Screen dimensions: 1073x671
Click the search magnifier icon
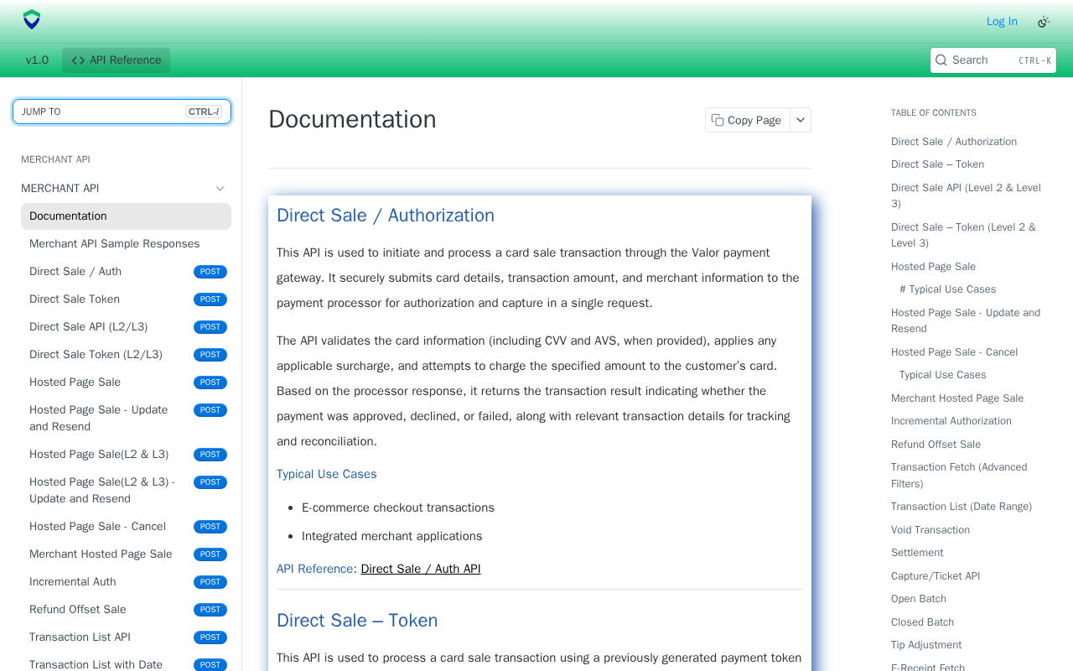(941, 60)
